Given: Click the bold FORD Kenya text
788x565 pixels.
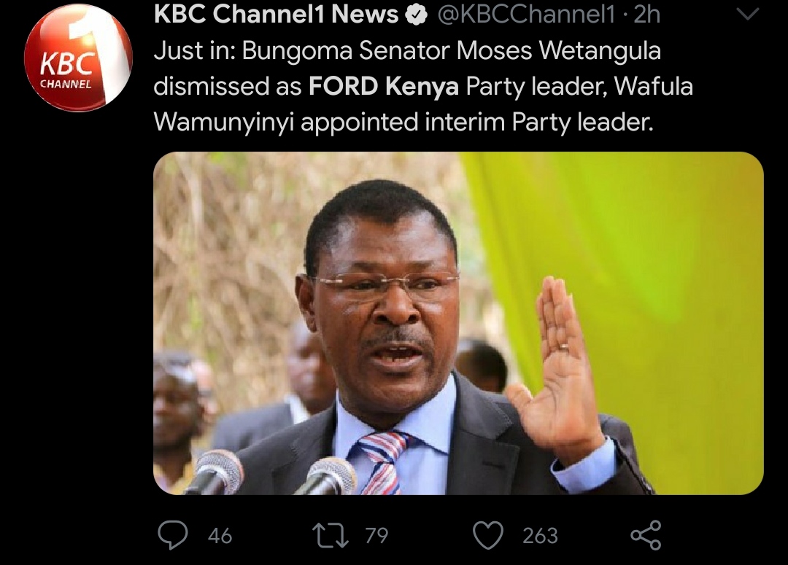Looking at the screenshot, I should click(384, 86).
